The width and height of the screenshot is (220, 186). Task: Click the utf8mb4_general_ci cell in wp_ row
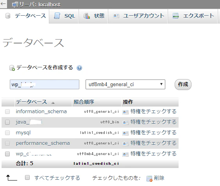tap(98, 154)
